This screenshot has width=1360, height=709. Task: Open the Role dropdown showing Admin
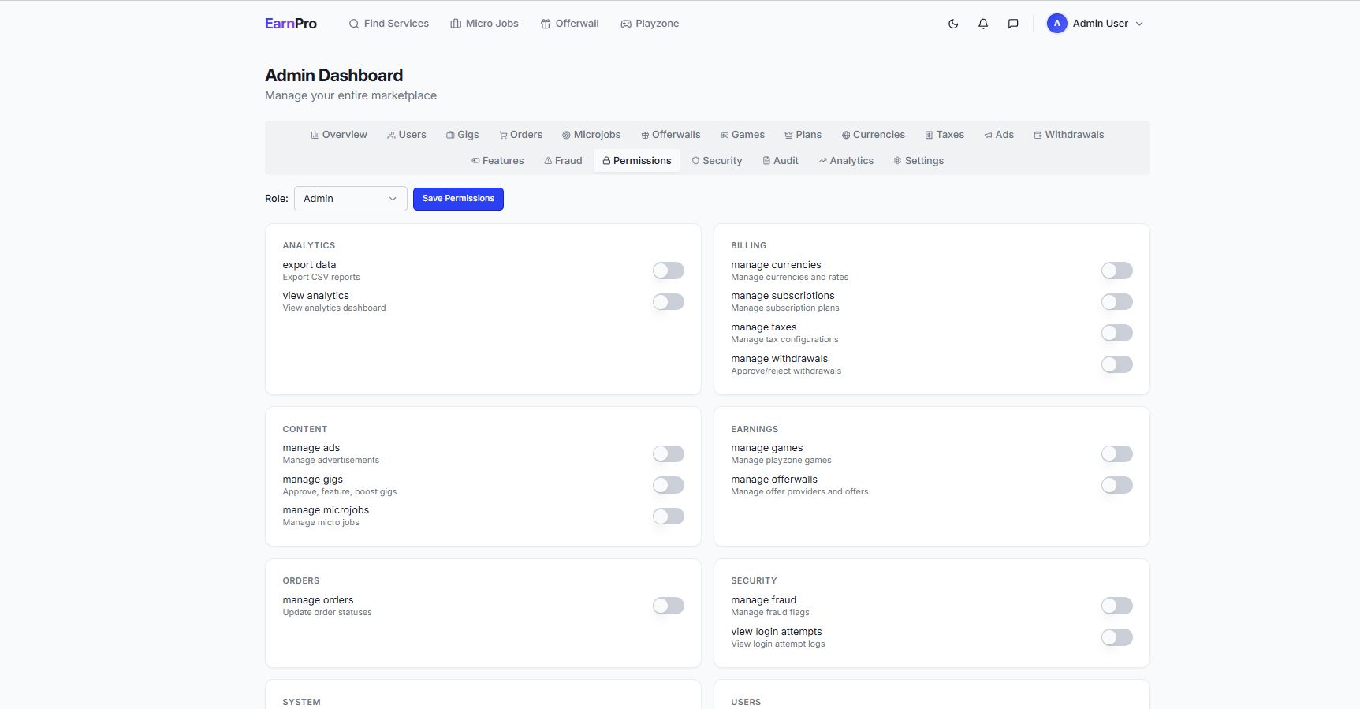point(350,199)
